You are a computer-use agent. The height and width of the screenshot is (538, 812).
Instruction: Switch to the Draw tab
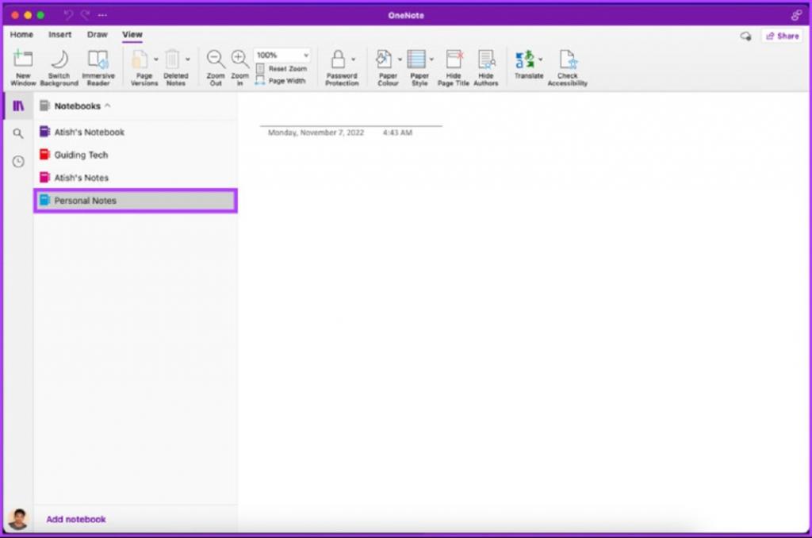point(98,35)
